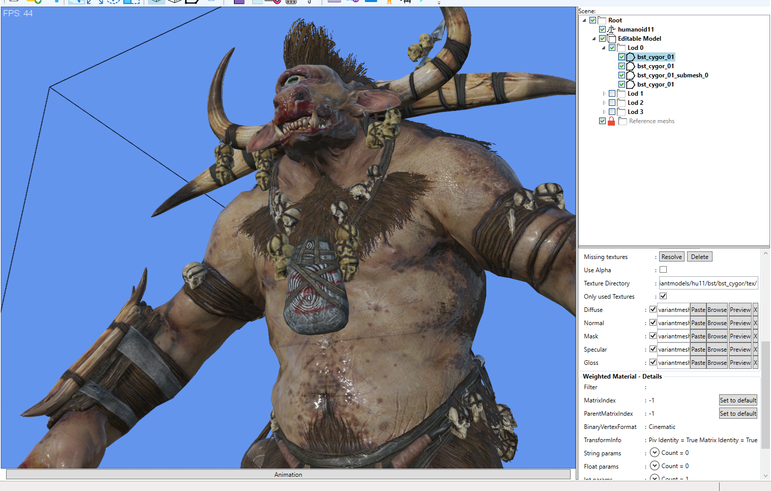The image size is (771, 491).
Task: Enable the Lod 1 checkbox
Action: tap(612, 94)
